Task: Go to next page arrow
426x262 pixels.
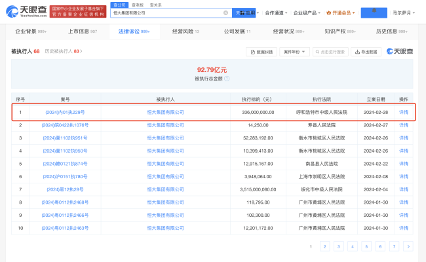Action: (x=408, y=246)
